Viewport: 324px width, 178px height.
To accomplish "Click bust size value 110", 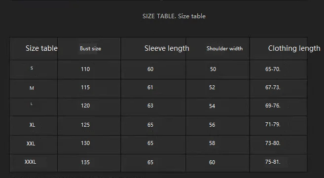I will pyautogui.click(x=85, y=69).
